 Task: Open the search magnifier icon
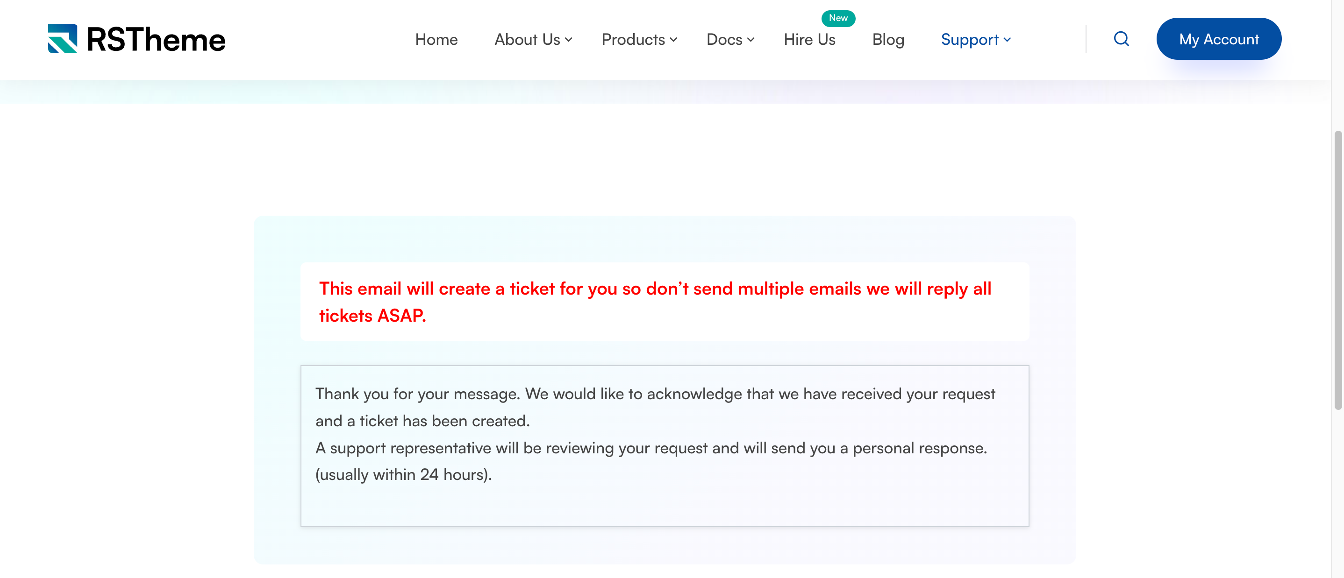pyautogui.click(x=1121, y=39)
